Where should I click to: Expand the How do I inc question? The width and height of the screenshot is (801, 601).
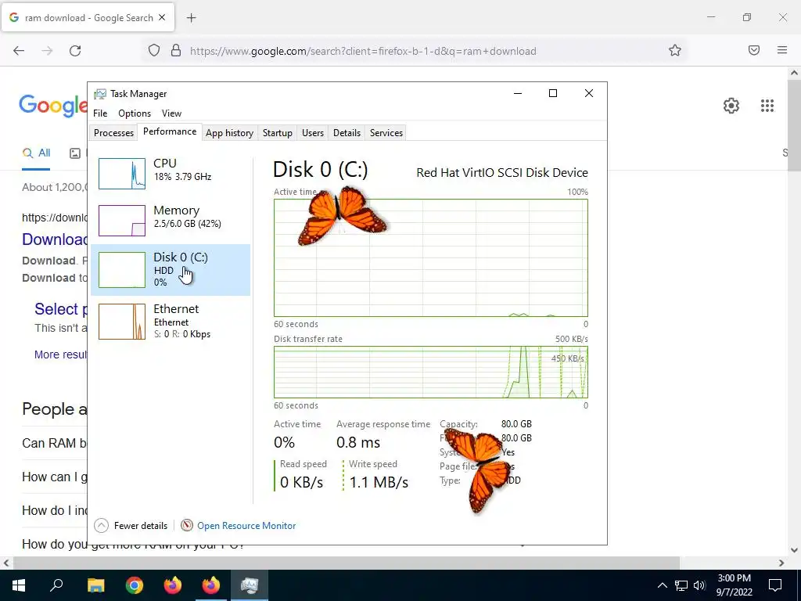pos(55,510)
